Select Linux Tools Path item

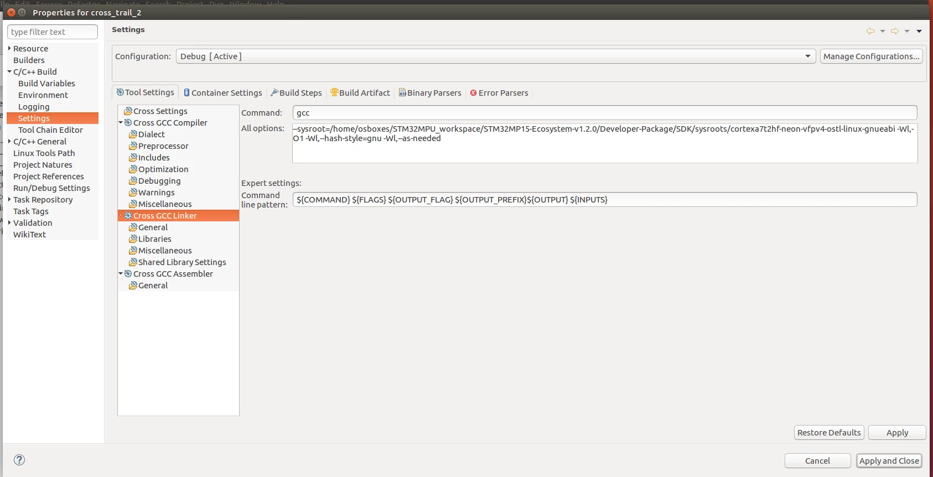44,153
